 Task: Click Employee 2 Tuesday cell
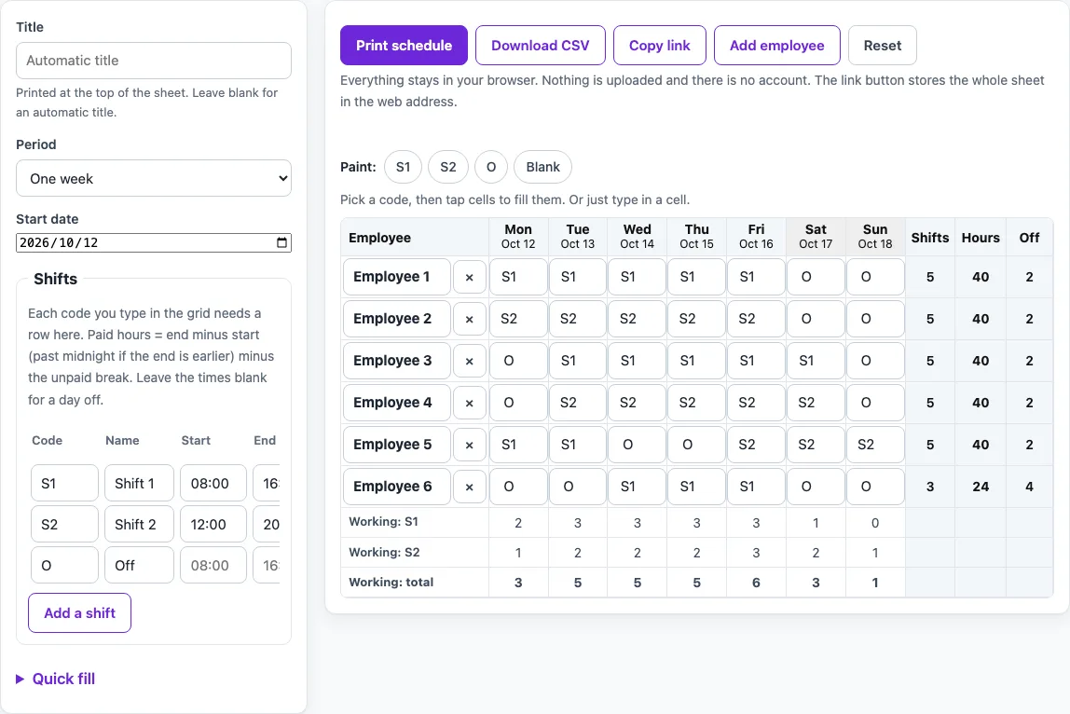[578, 319]
